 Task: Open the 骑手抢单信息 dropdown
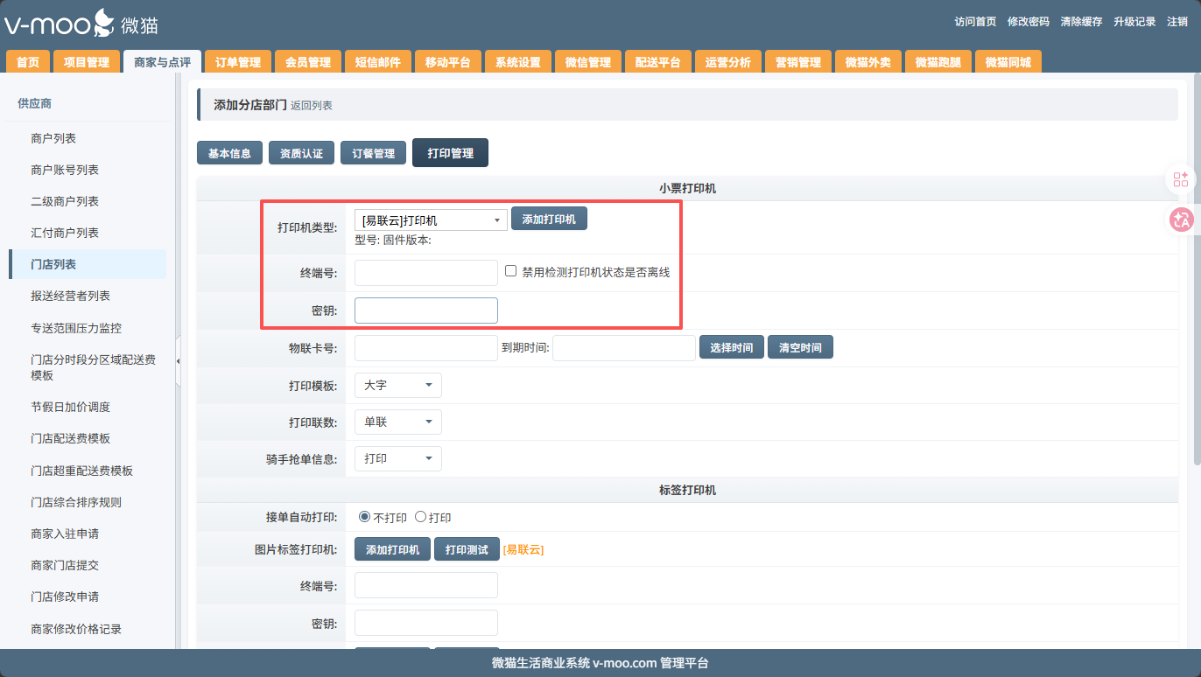tap(397, 458)
